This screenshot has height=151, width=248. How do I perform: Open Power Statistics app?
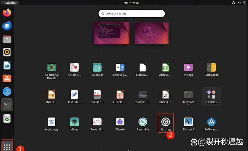click(x=97, y=124)
